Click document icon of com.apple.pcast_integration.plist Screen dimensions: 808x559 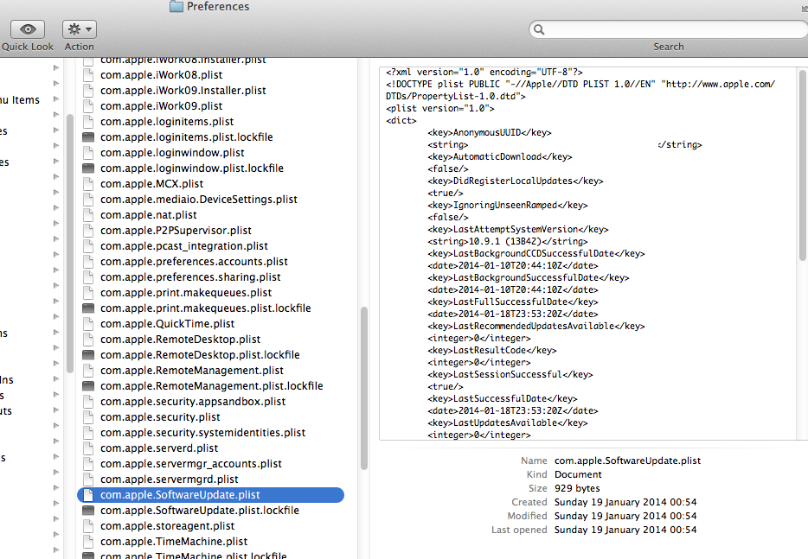[88, 246]
